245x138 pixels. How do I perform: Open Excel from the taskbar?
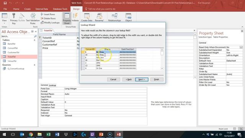point(48,135)
